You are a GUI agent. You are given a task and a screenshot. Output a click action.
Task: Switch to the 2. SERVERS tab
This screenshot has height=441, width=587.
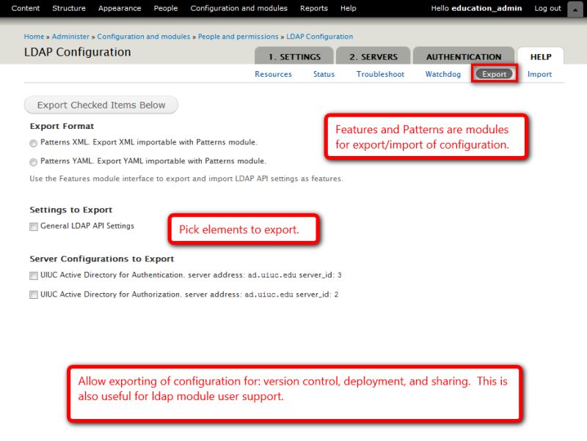374,56
